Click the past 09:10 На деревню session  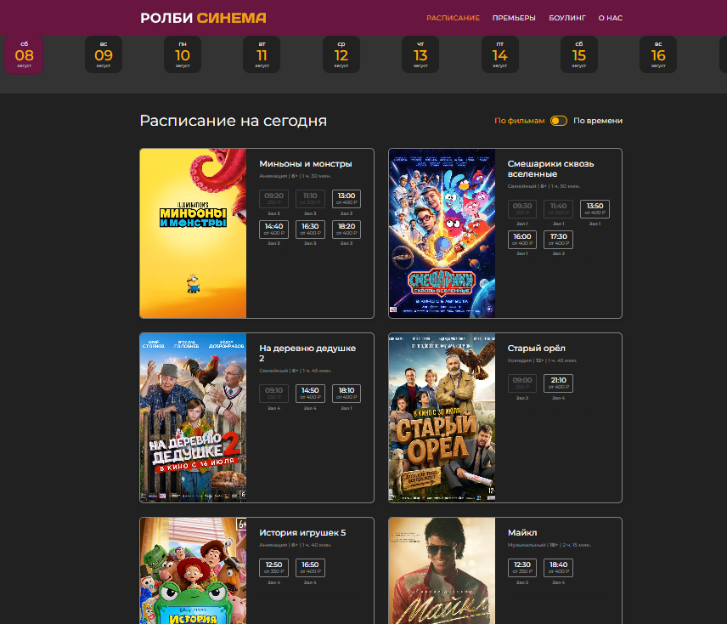[x=273, y=394]
